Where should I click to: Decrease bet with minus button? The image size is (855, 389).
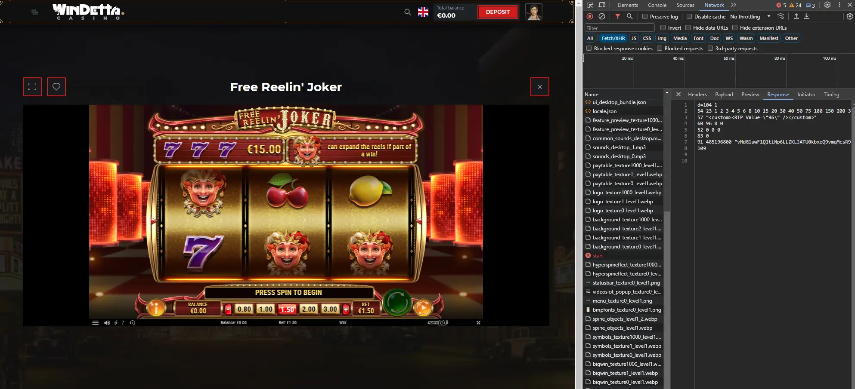[228, 309]
